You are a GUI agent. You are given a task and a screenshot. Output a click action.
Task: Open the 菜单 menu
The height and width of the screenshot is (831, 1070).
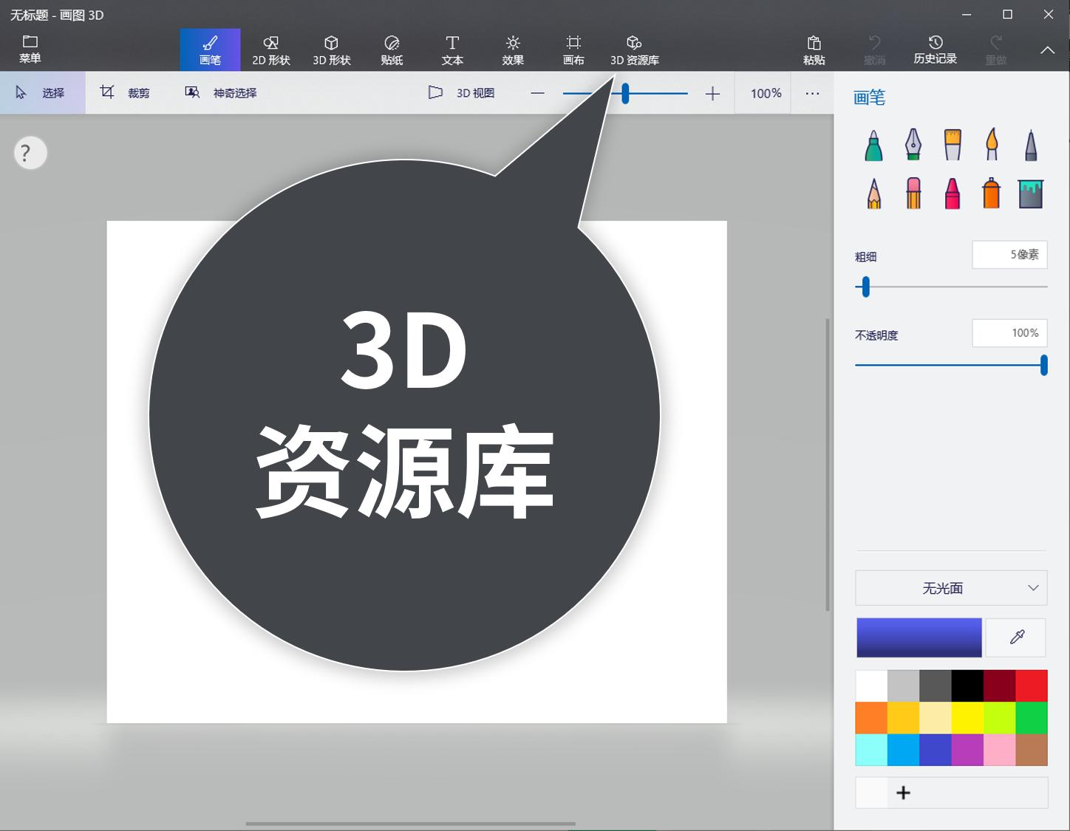click(30, 49)
